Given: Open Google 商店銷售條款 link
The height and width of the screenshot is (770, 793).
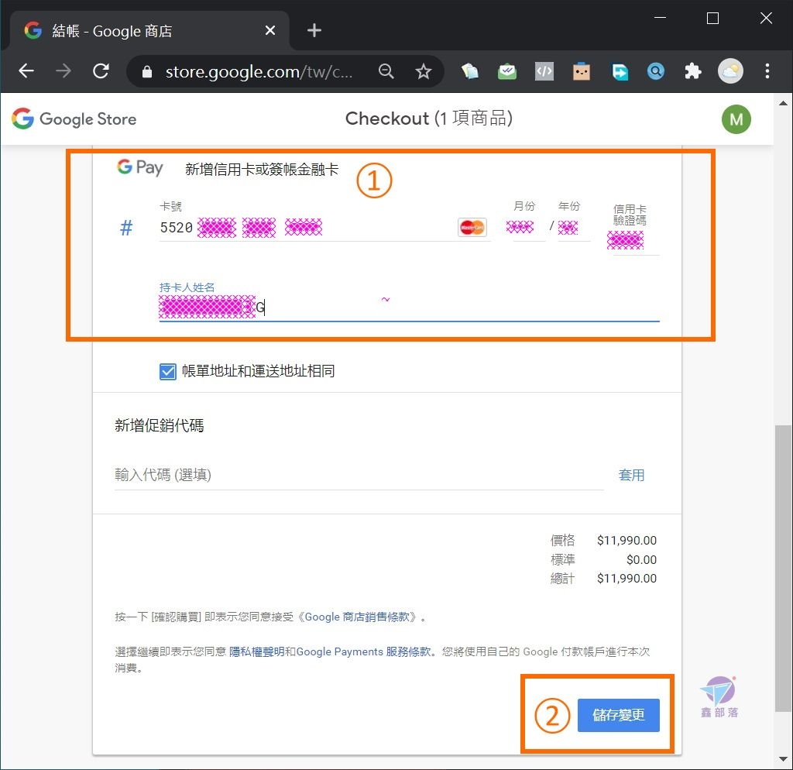Looking at the screenshot, I should coord(356,617).
